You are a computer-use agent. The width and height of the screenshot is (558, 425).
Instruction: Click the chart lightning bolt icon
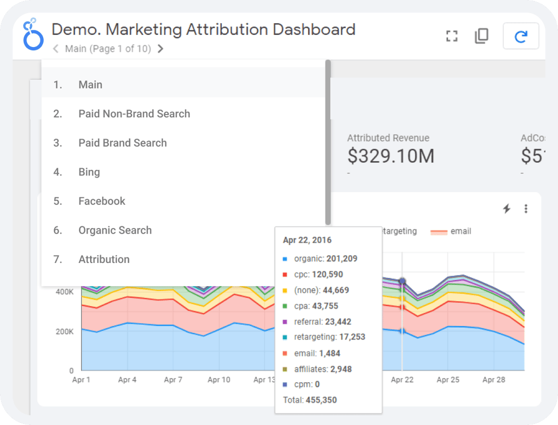pyautogui.click(x=507, y=209)
